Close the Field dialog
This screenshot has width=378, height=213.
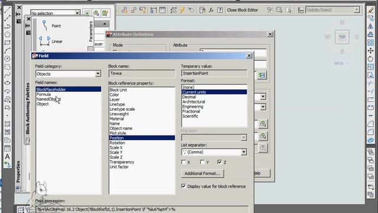(x=249, y=56)
